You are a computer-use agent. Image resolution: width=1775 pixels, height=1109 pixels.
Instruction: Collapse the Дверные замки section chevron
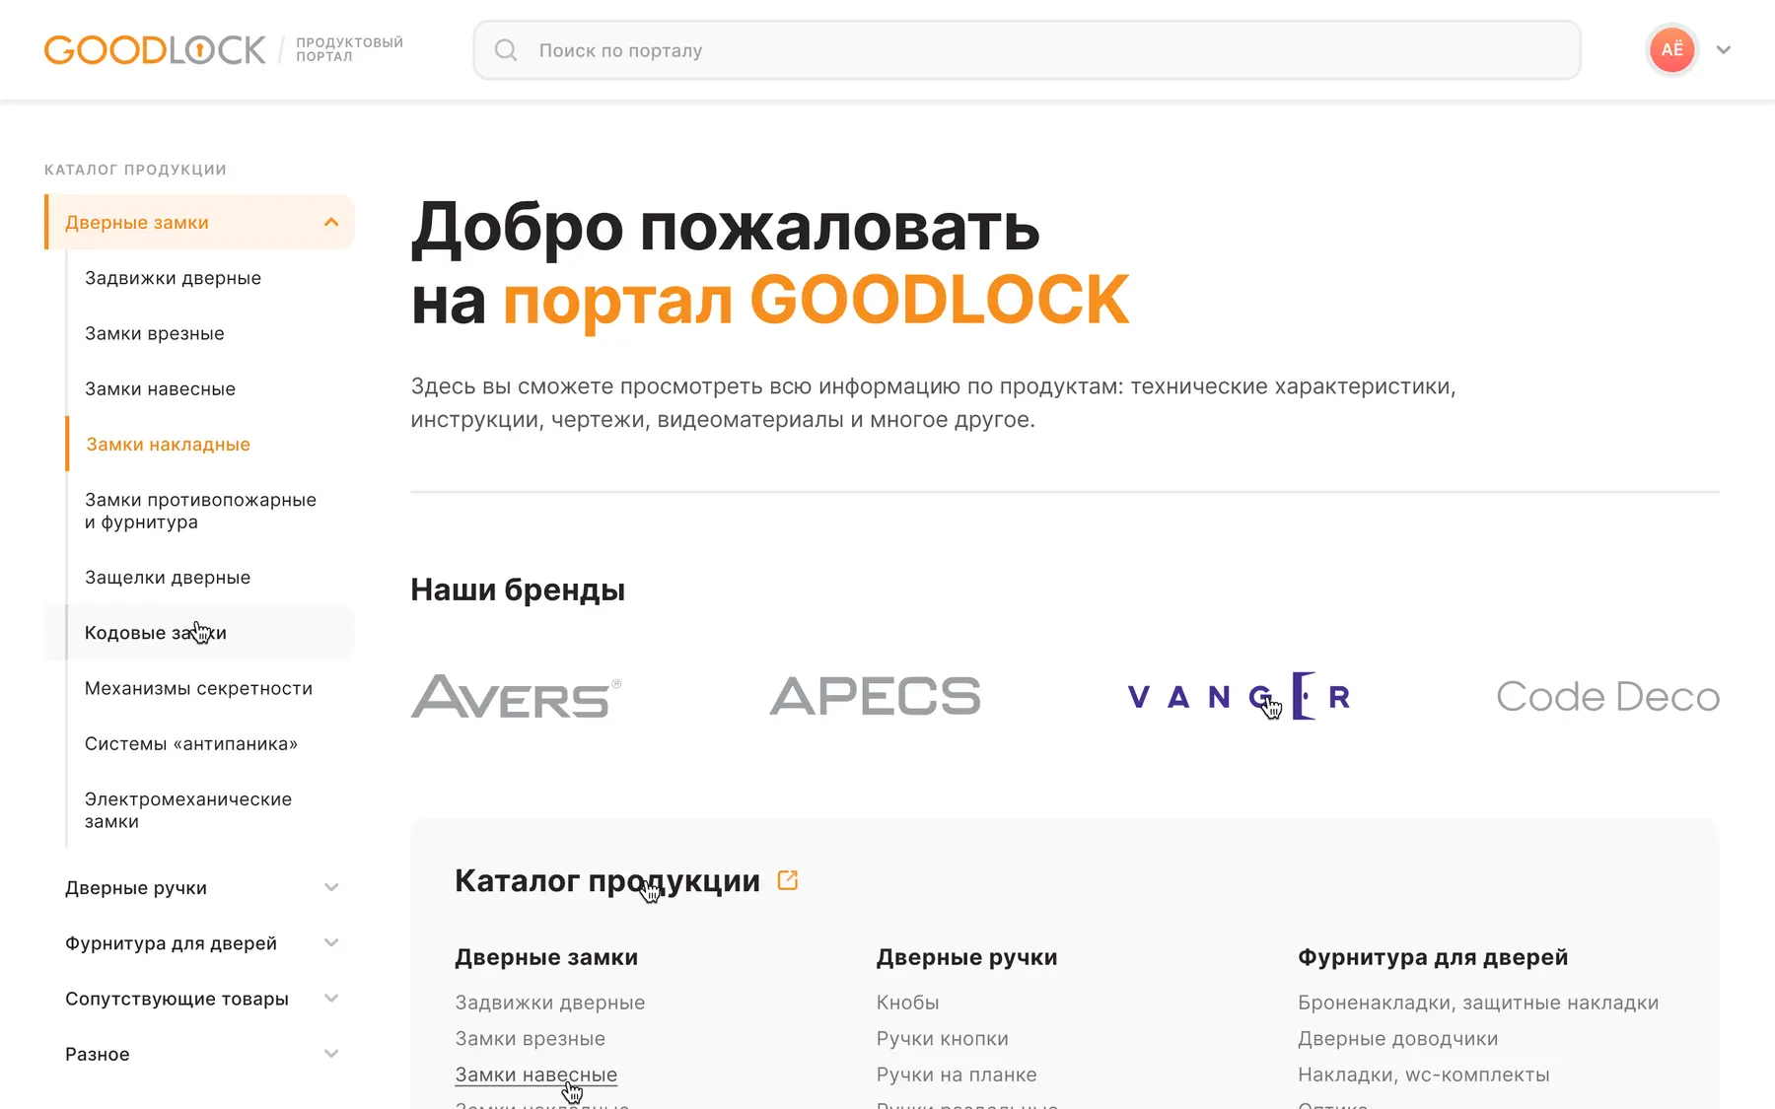331,223
